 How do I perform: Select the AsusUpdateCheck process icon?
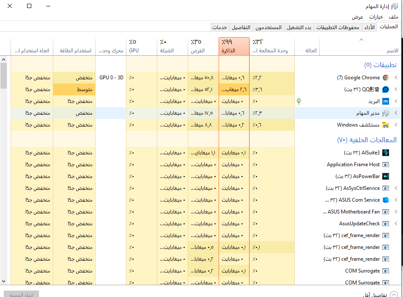point(386,224)
